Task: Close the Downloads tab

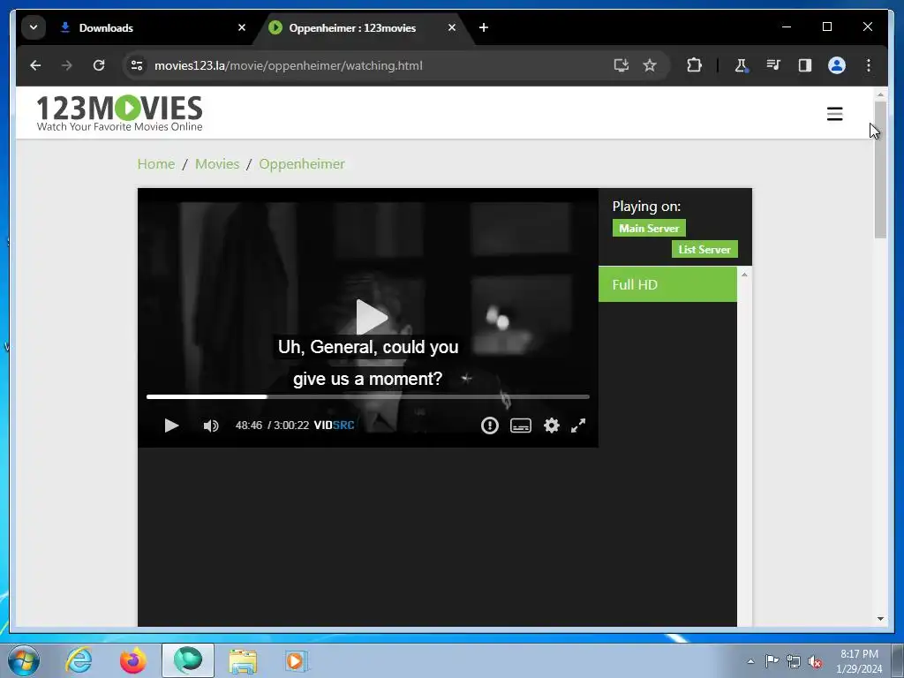Action: pyautogui.click(x=242, y=27)
